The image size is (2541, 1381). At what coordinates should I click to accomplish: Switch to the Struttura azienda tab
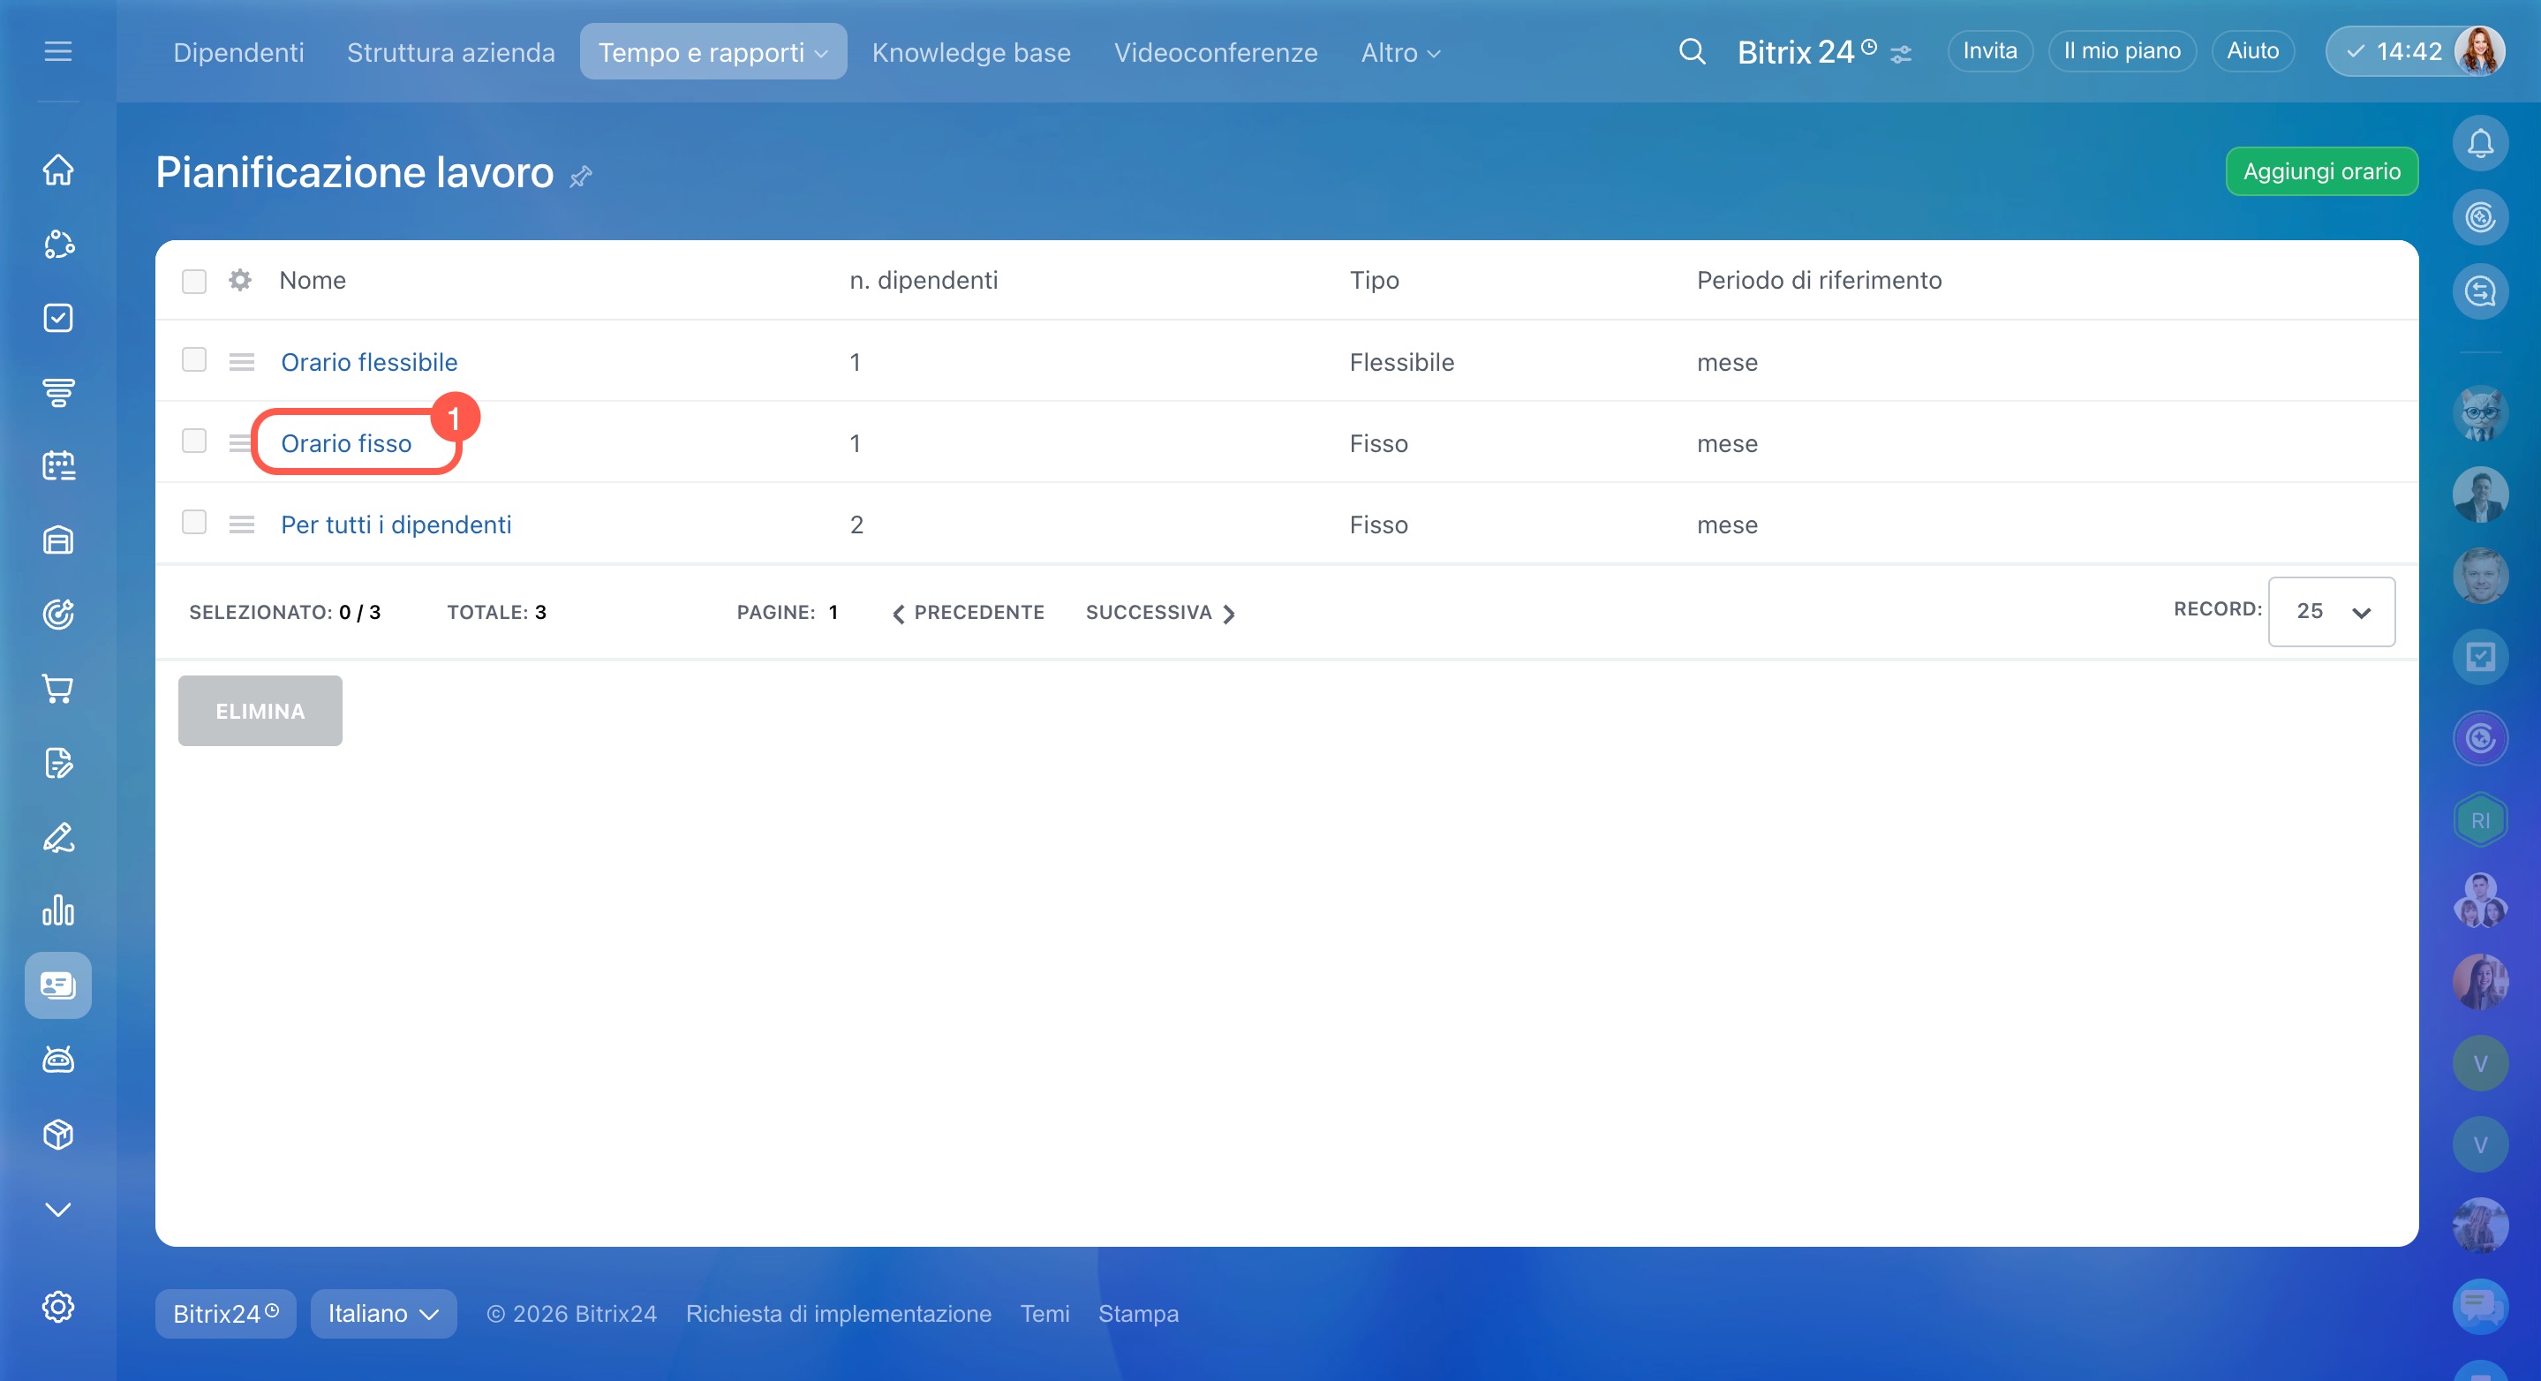coord(451,52)
